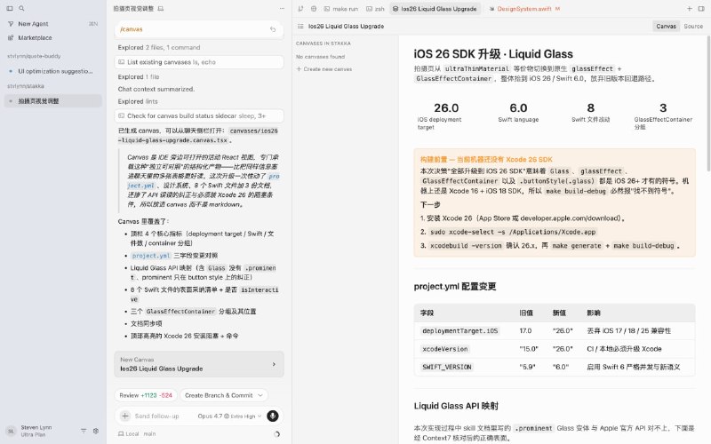Click the 'stvlynn/quote-buddy' project label
Image resolution: width=711 pixels, height=444 pixels.
click(x=34, y=56)
